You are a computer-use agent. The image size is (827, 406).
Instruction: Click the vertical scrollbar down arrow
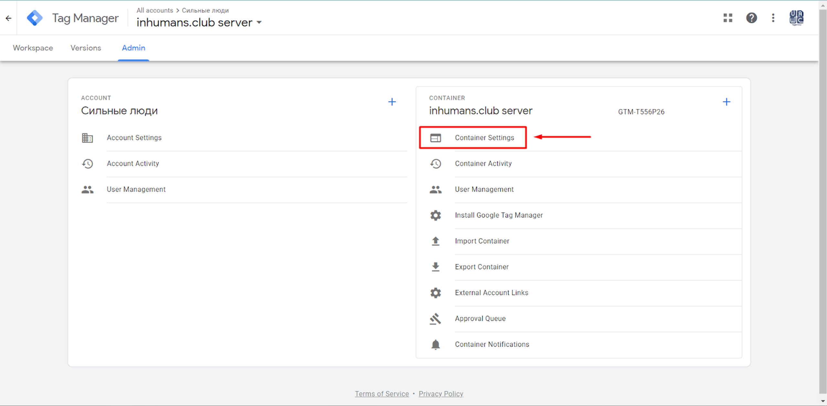point(823,401)
